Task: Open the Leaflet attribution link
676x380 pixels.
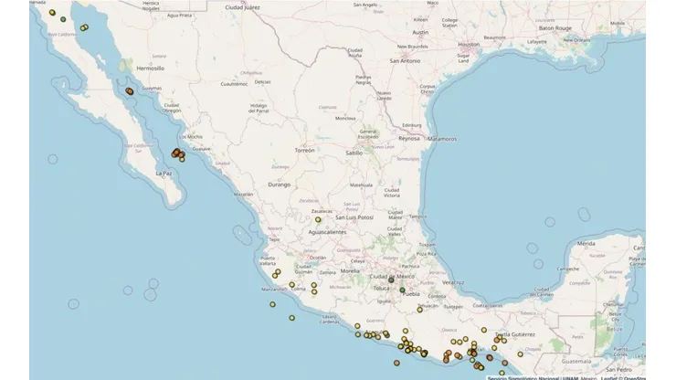Action: pyautogui.click(x=610, y=378)
